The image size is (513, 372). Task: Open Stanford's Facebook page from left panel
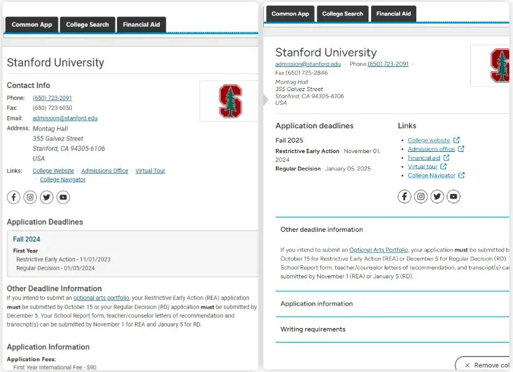click(14, 197)
